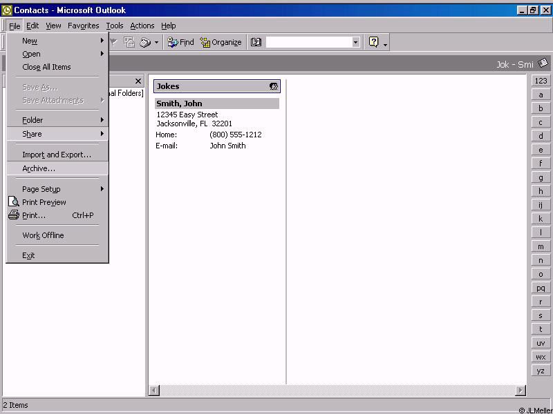Jump to contacts under letter d
Viewport: 553px width, 414px height.
[541, 136]
